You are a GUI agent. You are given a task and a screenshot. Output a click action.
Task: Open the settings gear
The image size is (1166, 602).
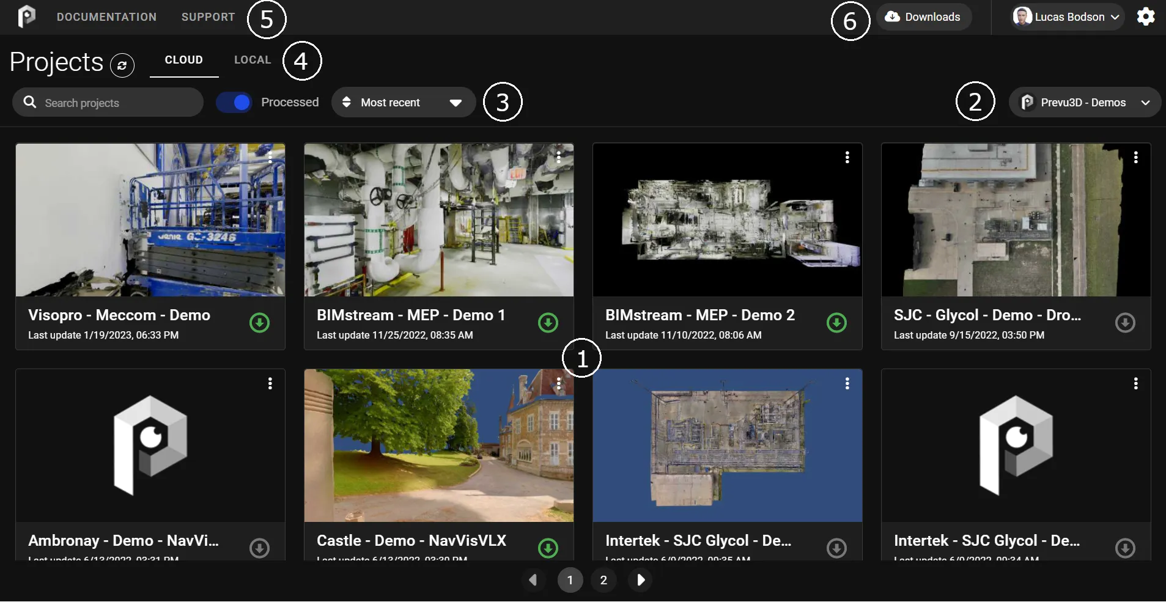point(1146,17)
